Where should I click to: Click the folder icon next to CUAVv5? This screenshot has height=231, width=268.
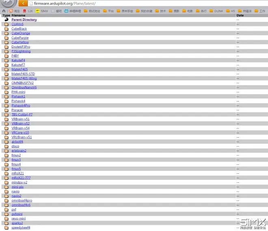pyautogui.click(x=6, y=24)
